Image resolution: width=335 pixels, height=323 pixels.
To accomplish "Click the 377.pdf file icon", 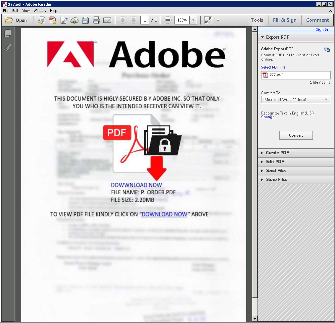I will pos(265,75).
